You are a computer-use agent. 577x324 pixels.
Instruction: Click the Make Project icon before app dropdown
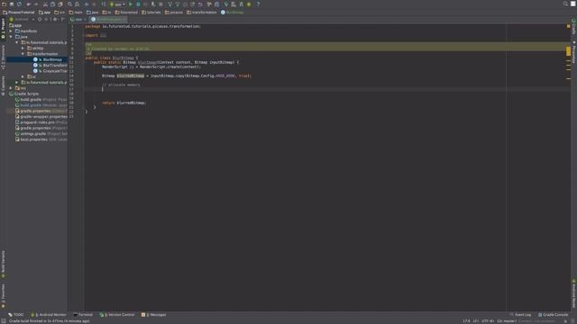tap(104, 4)
